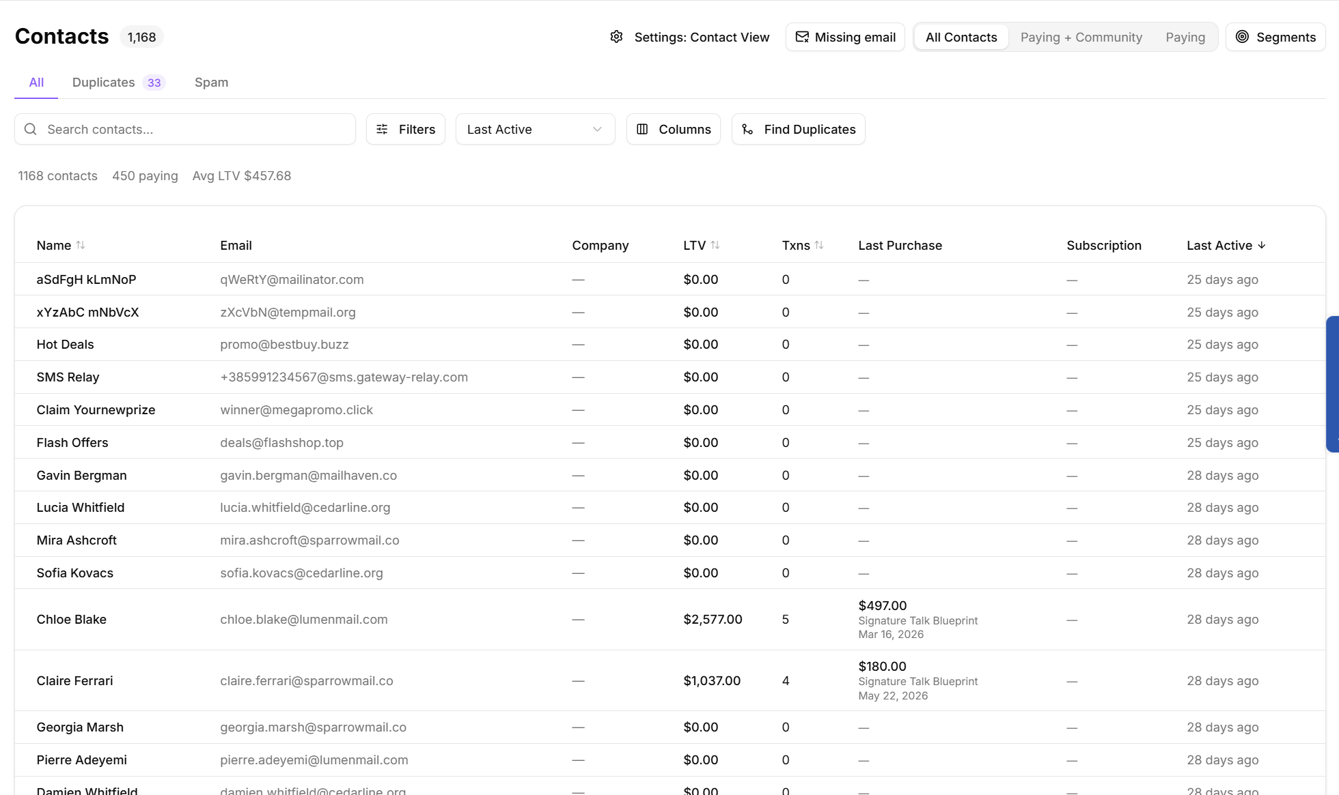
Task: Sort by Txns using its arrows icon
Action: point(819,245)
